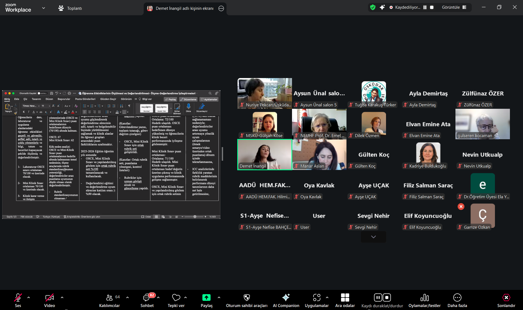This screenshot has width=523, height=310.
Task: Open Oturum sahibi araçları shield icon
Action: pyautogui.click(x=247, y=297)
